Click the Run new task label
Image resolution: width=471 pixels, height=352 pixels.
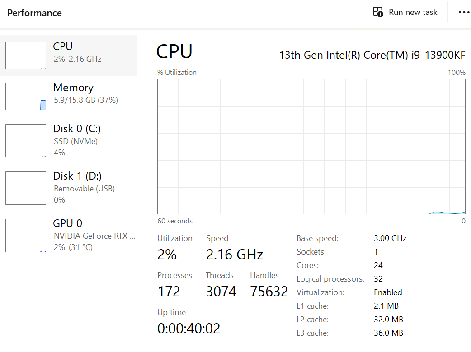[413, 12]
